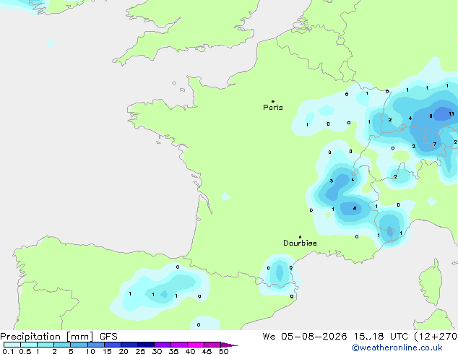The width and height of the screenshot is (458, 354).
Task: Click the Paris location dot marker
Action: pyautogui.click(x=273, y=101)
